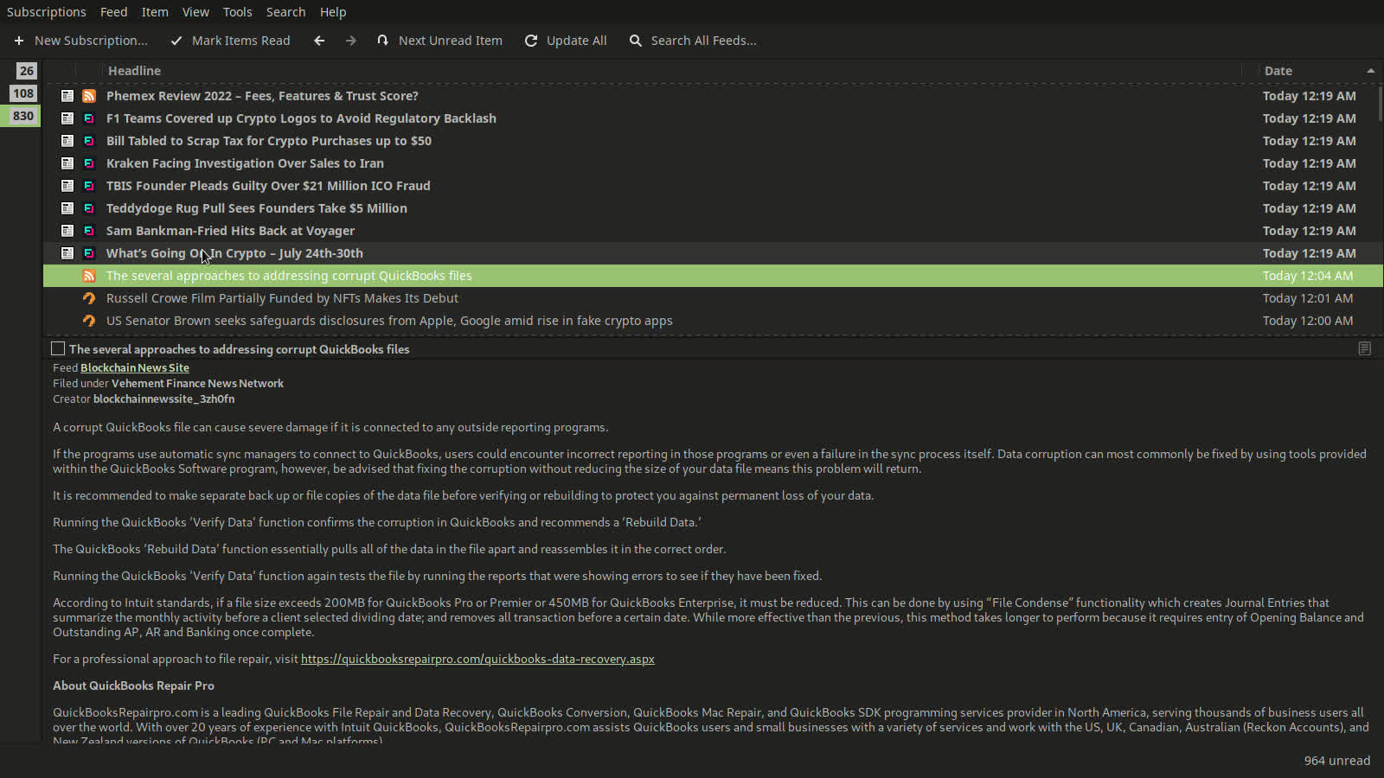Click the feed favicon on the TBIS Founder row
This screenshot has height=778, width=1384.
click(89, 186)
